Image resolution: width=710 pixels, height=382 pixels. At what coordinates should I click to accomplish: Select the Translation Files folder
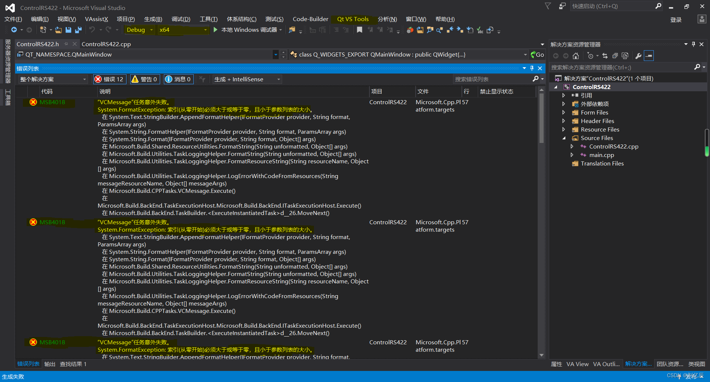(x=602, y=164)
